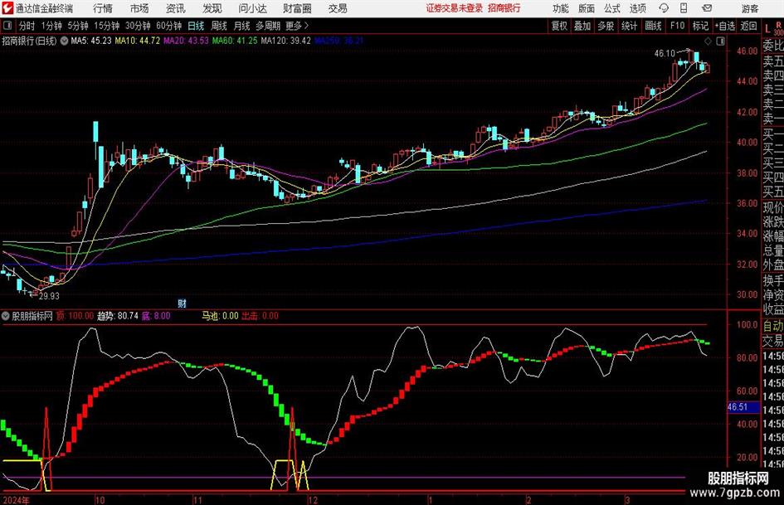Screen dimensions: 784x505
Task: Click the Tongdaxin red logo icon
Action: pyautogui.click(x=7, y=8)
